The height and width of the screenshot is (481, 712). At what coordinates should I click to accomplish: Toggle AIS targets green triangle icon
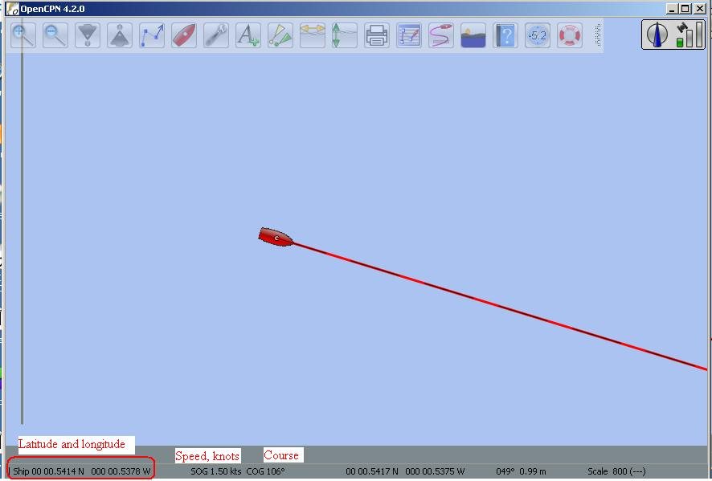click(x=280, y=35)
